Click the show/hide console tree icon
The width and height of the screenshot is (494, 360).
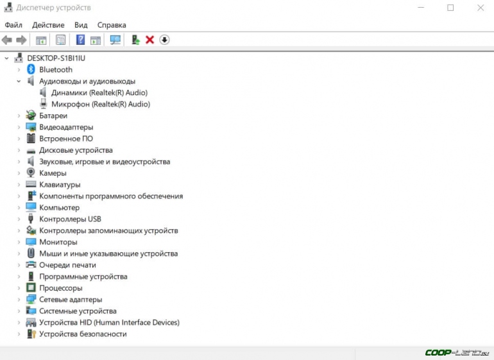pos(41,40)
